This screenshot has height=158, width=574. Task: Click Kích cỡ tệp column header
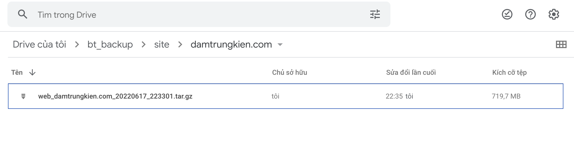point(509,72)
